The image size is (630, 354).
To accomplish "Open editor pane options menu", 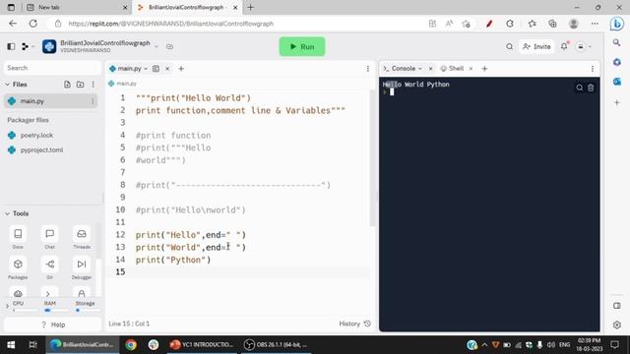I will pos(367,69).
